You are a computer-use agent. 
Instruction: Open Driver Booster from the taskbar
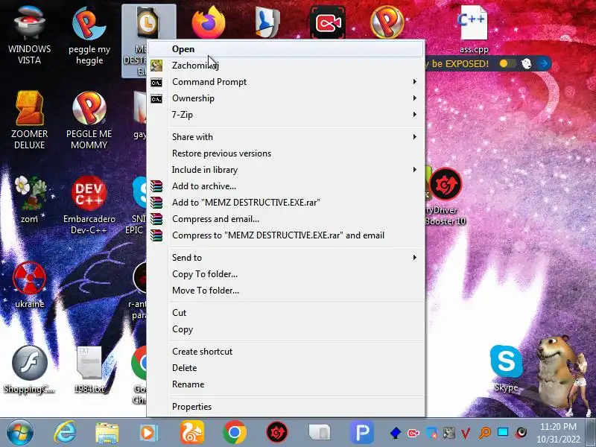[276, 432]
